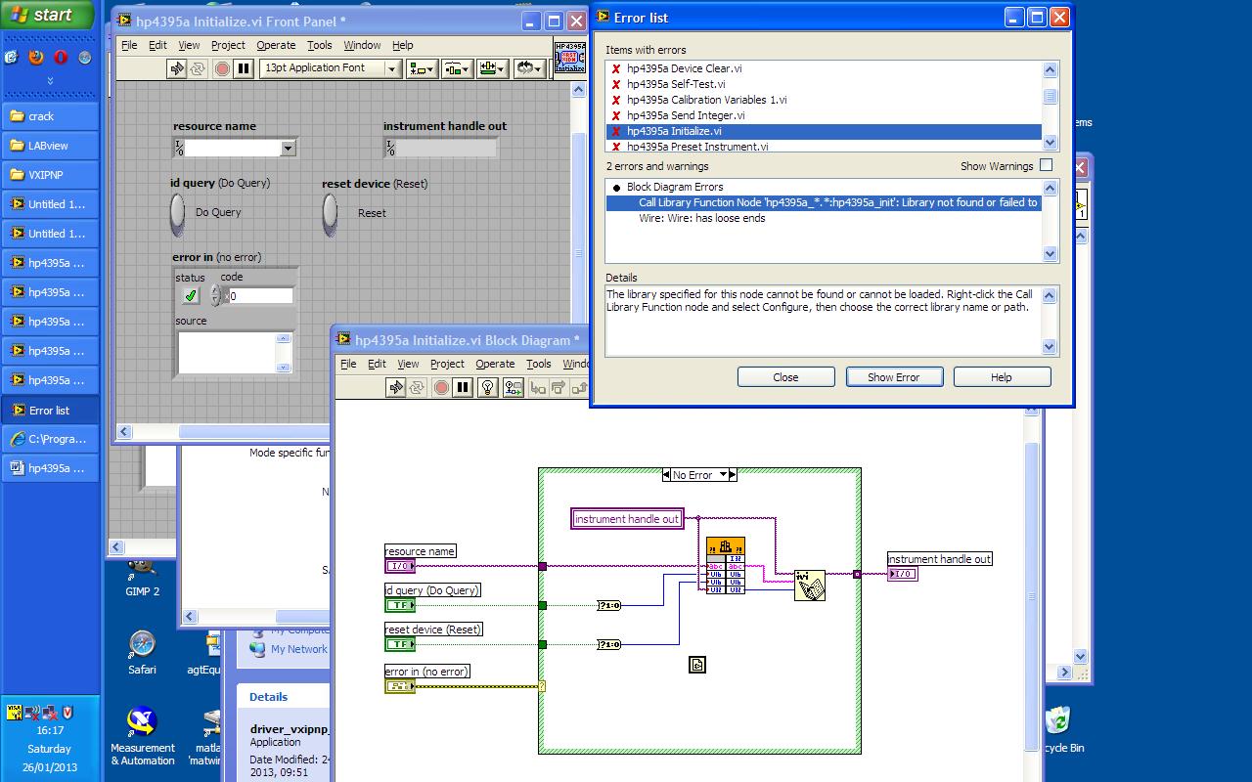Toggle the id query Do Query switch
This screenshot has height=782, width=1252.
[177, 213]
